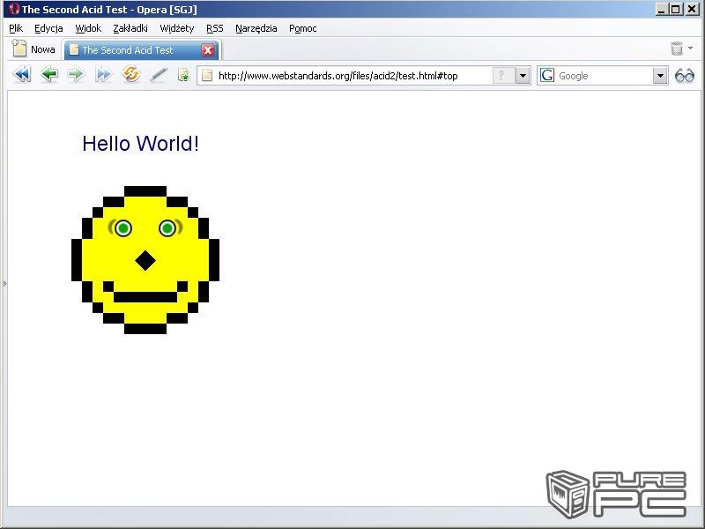Minimize the Opera window
This screenshot has height=529, width=705.
662,9
